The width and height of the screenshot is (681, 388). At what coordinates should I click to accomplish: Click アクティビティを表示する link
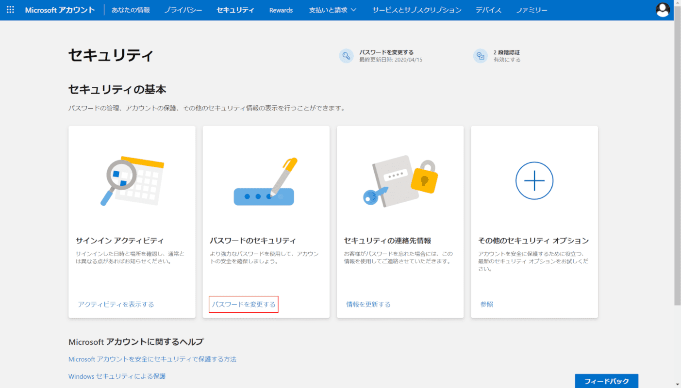(x=116, y=305)
